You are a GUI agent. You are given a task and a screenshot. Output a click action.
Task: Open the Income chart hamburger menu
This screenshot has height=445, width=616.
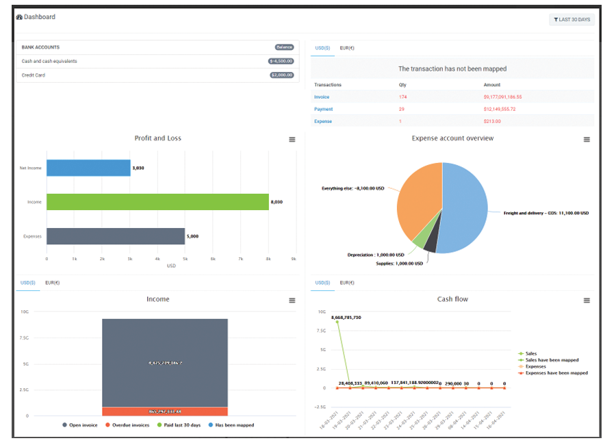click(292, 301)
